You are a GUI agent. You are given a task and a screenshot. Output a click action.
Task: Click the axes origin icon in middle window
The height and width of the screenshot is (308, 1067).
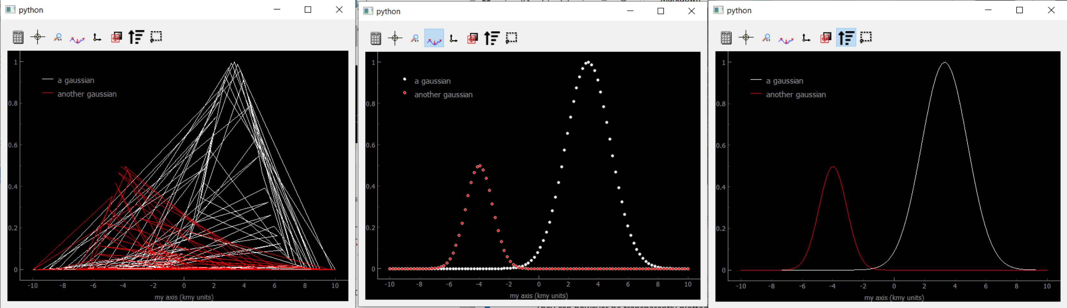(454, 39)
